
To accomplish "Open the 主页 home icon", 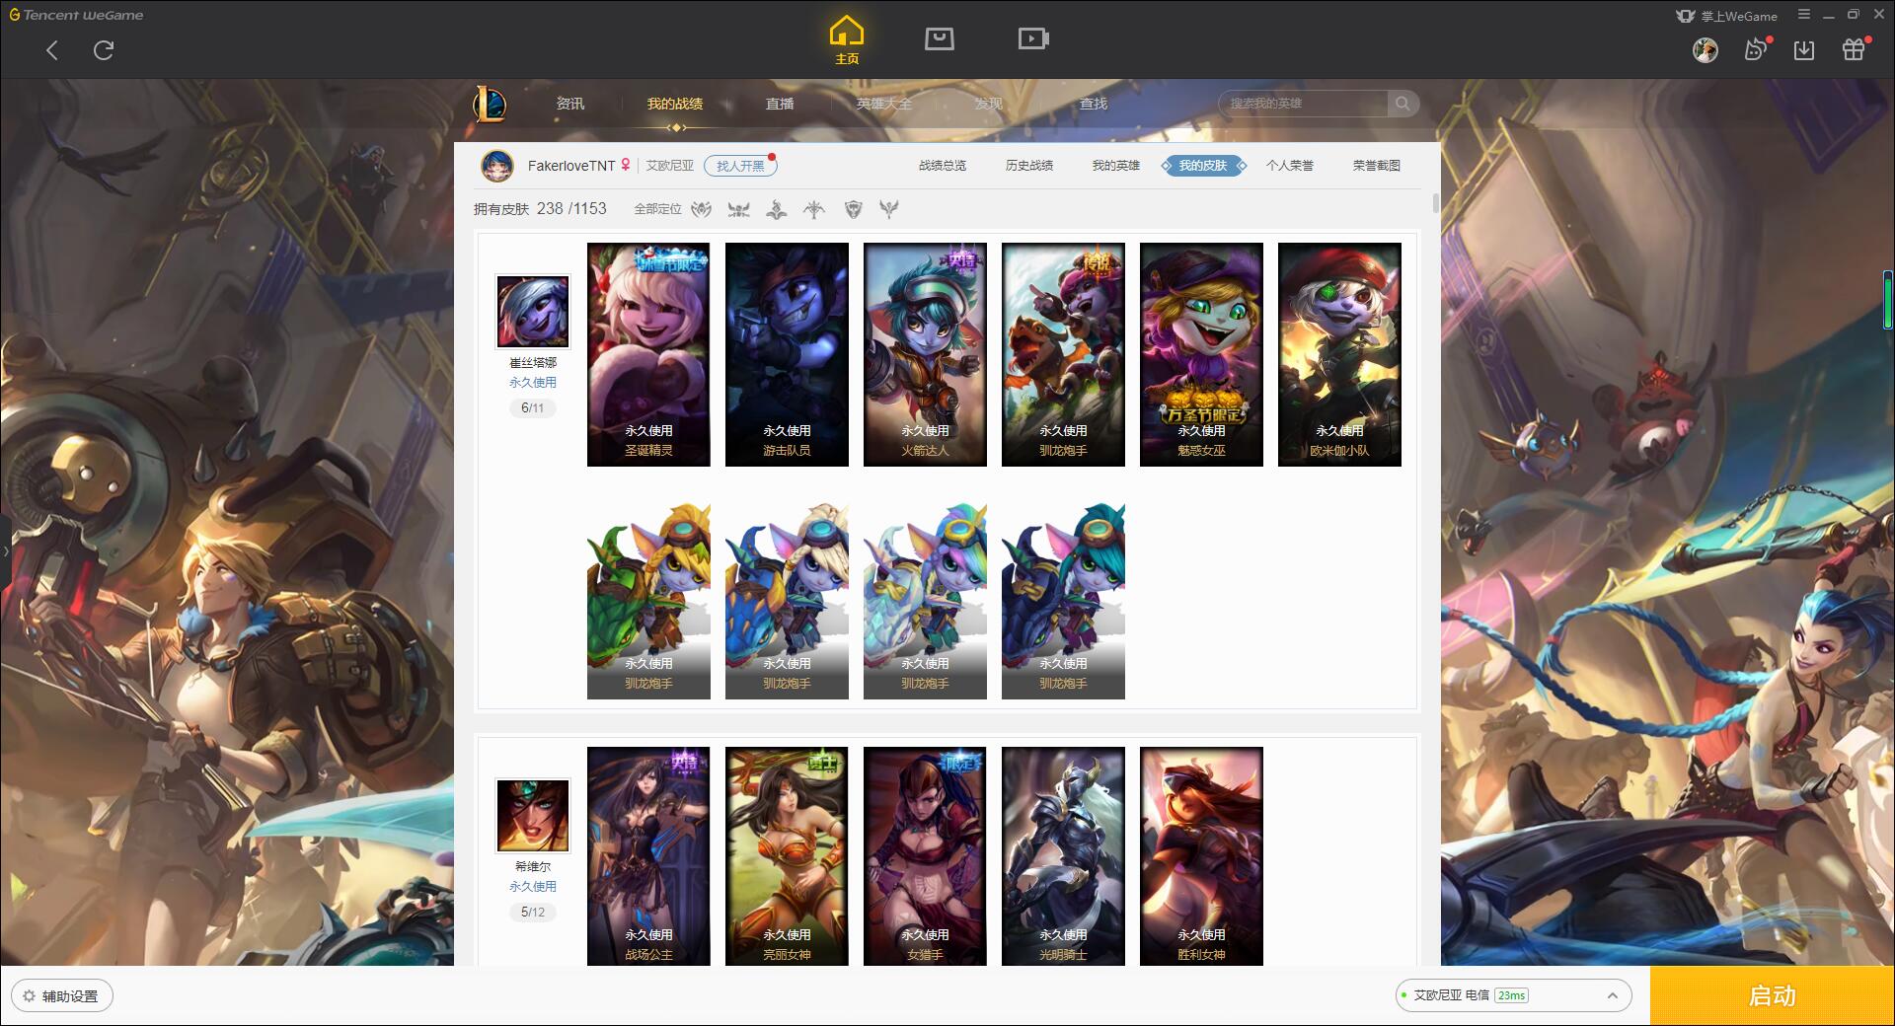I will tap(847, 40).
